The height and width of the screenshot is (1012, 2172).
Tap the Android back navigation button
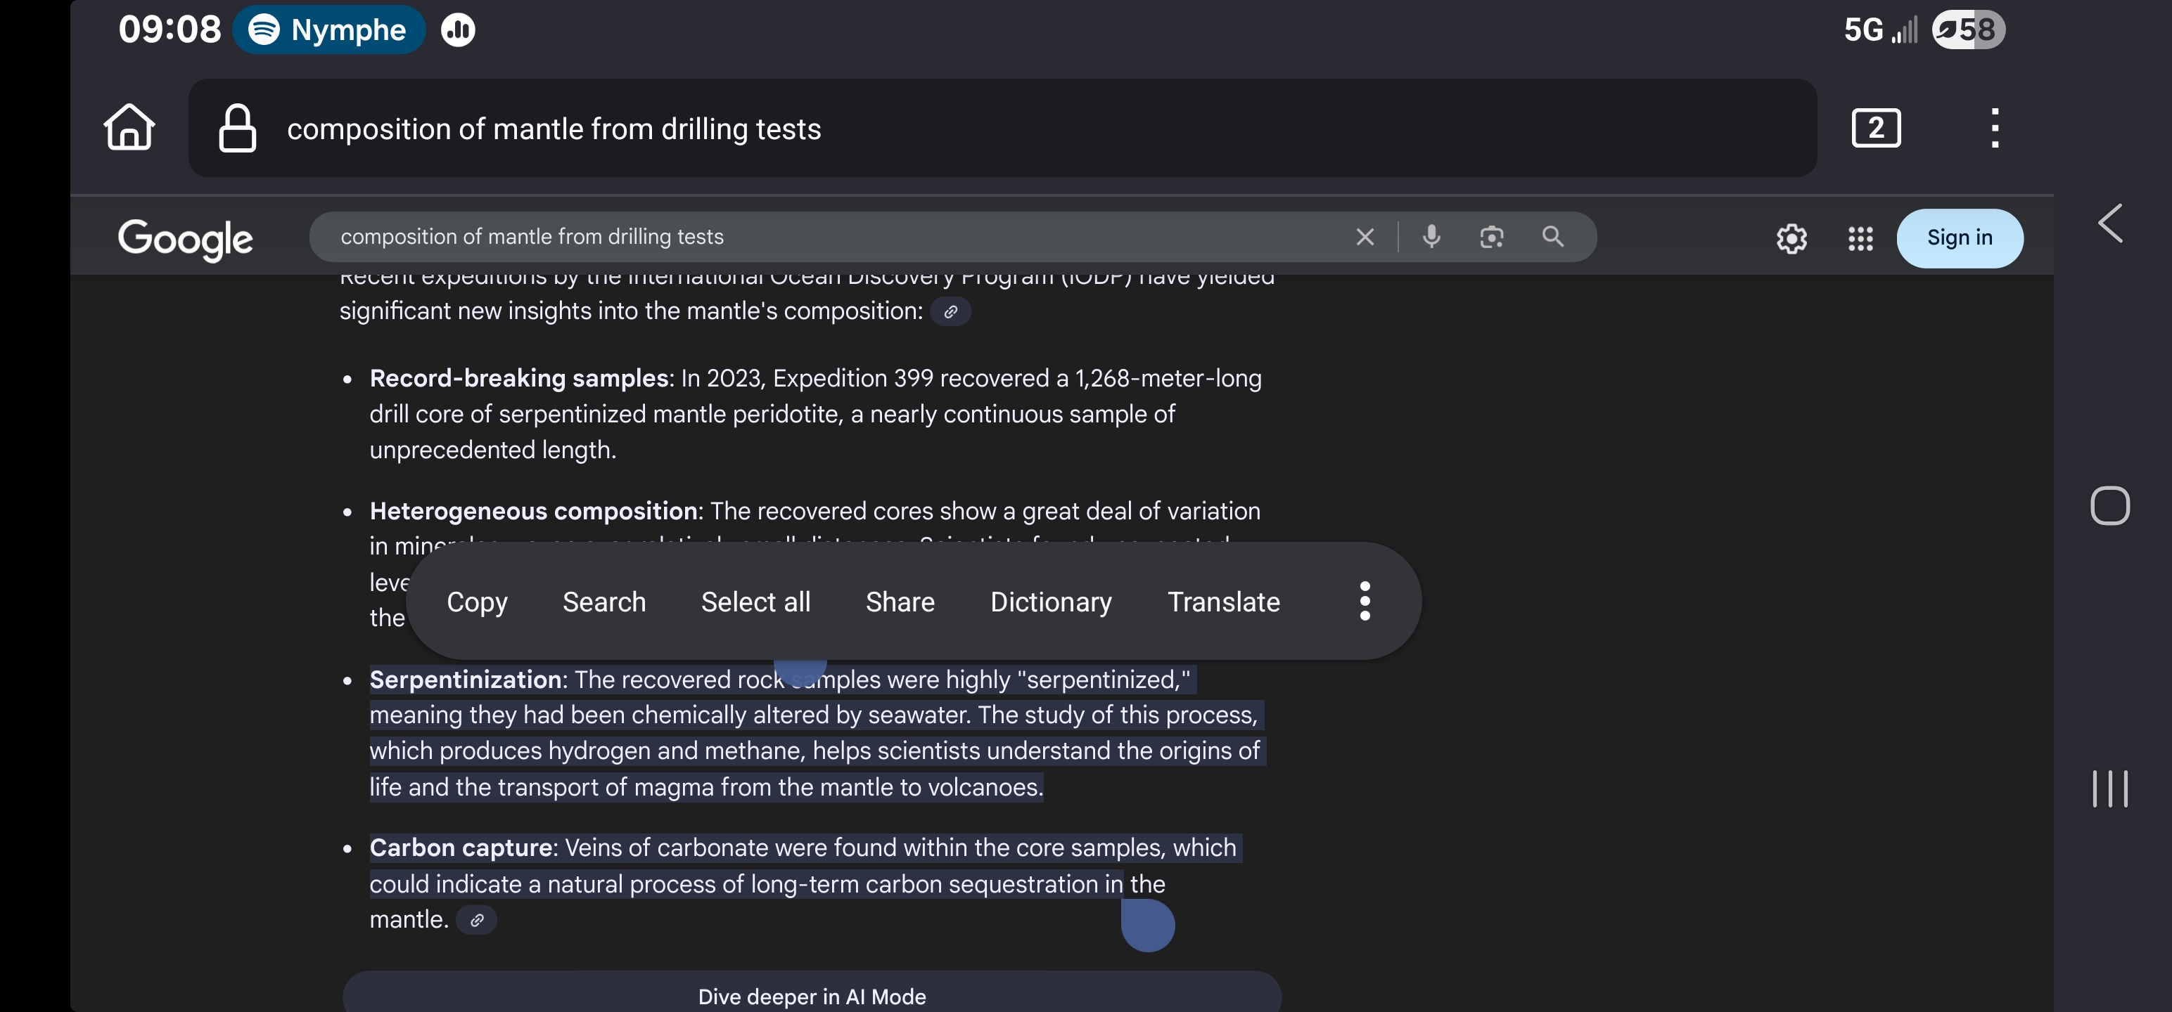pyautogui.click(x=2109, y=223)
